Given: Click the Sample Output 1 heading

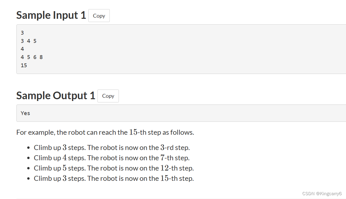Looking at the screenshot, I should pyautogui.click(x=56, y=95).
